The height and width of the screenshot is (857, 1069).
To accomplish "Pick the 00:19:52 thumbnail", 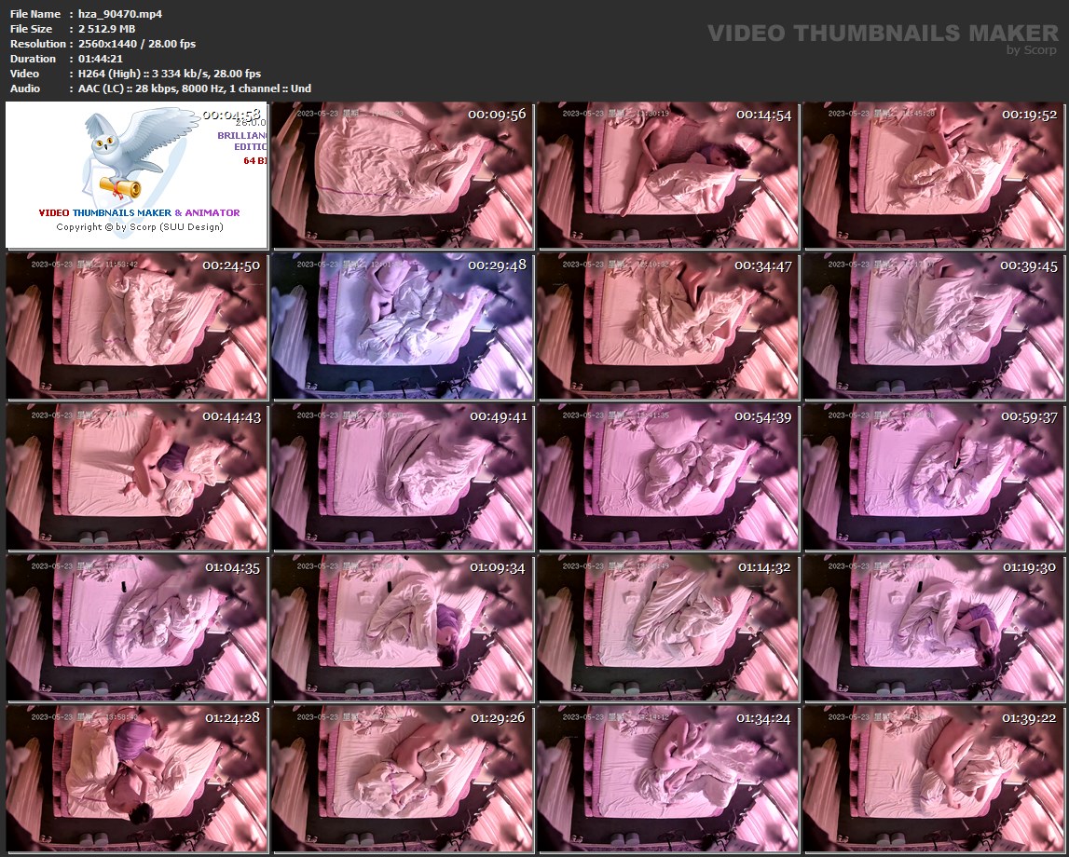I will (933, 175).
